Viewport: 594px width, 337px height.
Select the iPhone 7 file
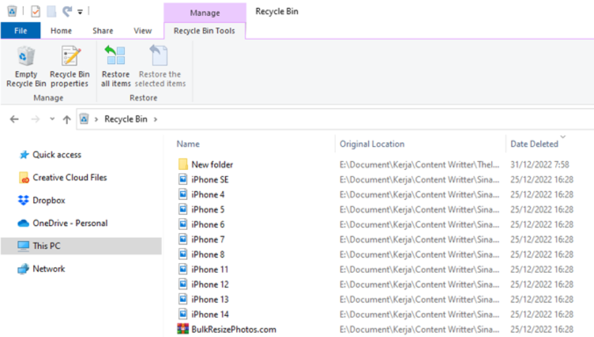tap(208, 240)
